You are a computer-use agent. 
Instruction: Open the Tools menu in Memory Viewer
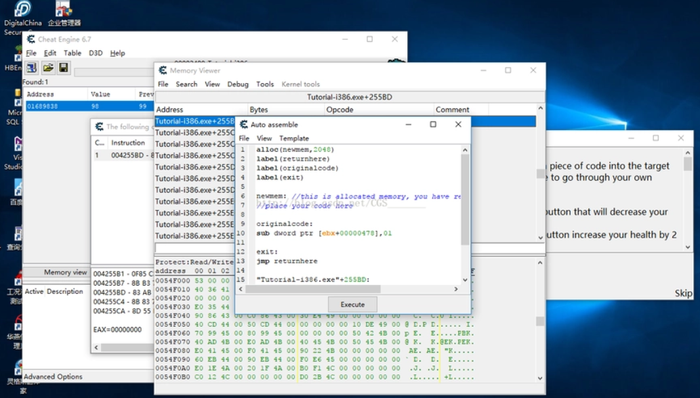265,84
